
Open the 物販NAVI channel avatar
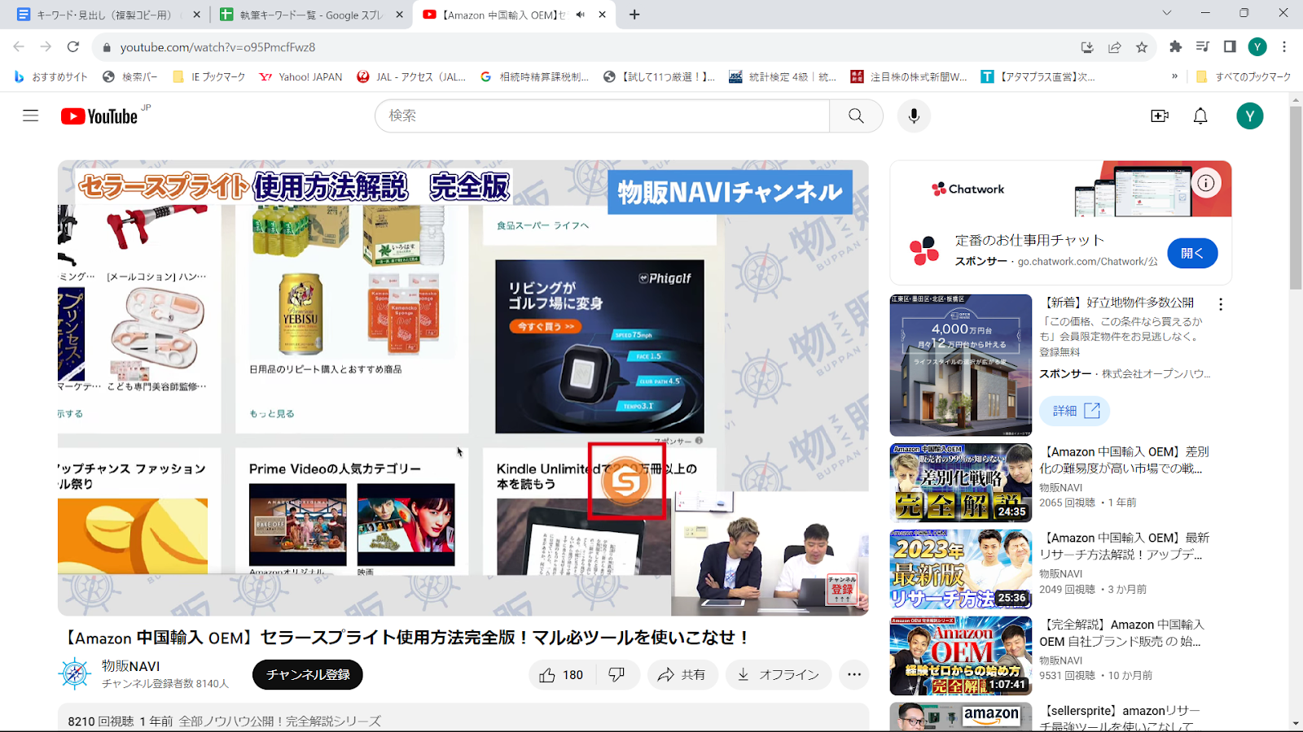tap(74, 674)
